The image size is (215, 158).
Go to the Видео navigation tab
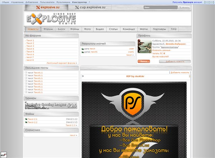pyautogui.click(x=100, y=29)
